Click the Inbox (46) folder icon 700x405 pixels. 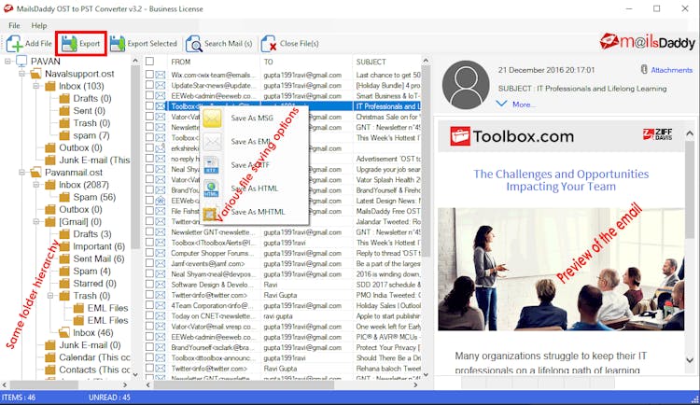[x=64, y=332]
